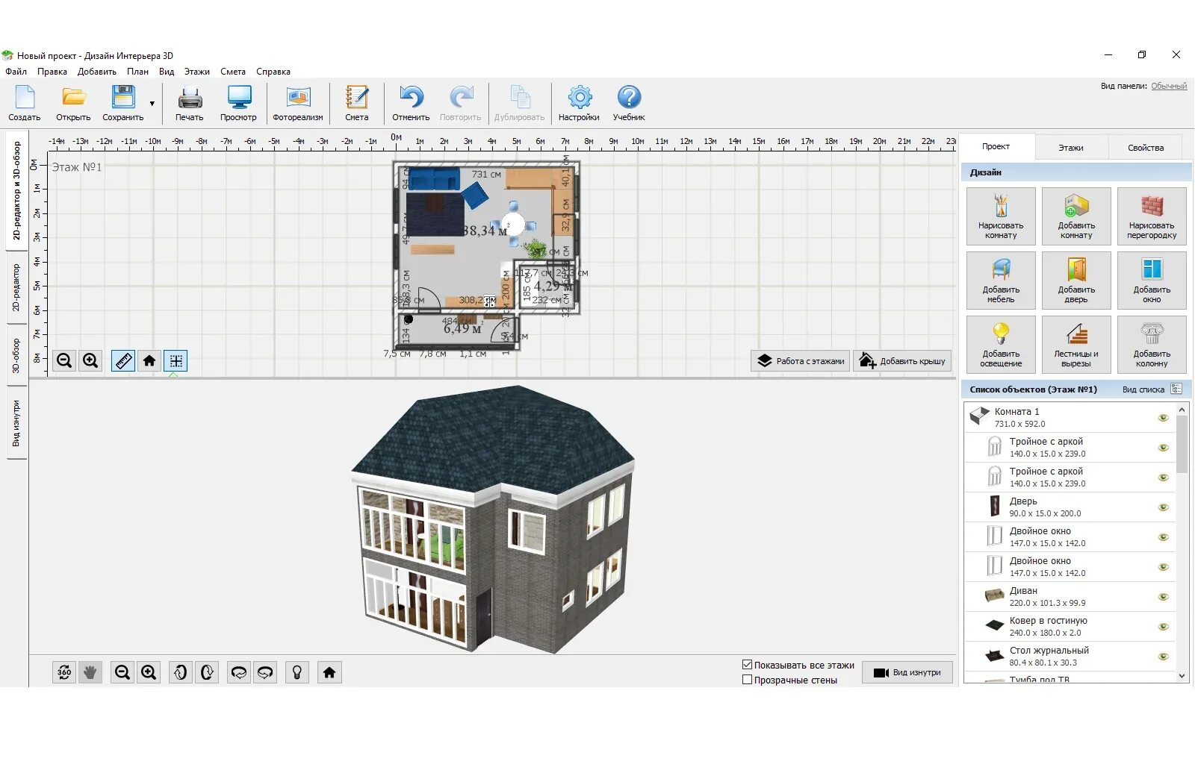Zoom in on the 2D plan

(x=90, y=361)
